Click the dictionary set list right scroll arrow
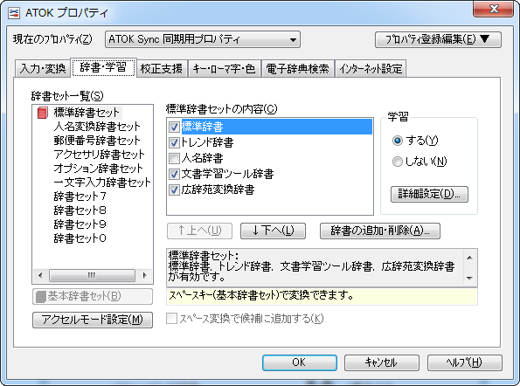 coord(144,275)
